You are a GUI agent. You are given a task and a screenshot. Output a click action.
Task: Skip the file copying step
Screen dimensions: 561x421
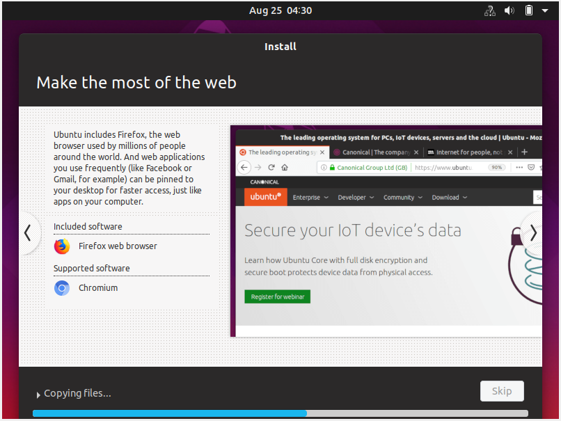[x=502, y=391]
